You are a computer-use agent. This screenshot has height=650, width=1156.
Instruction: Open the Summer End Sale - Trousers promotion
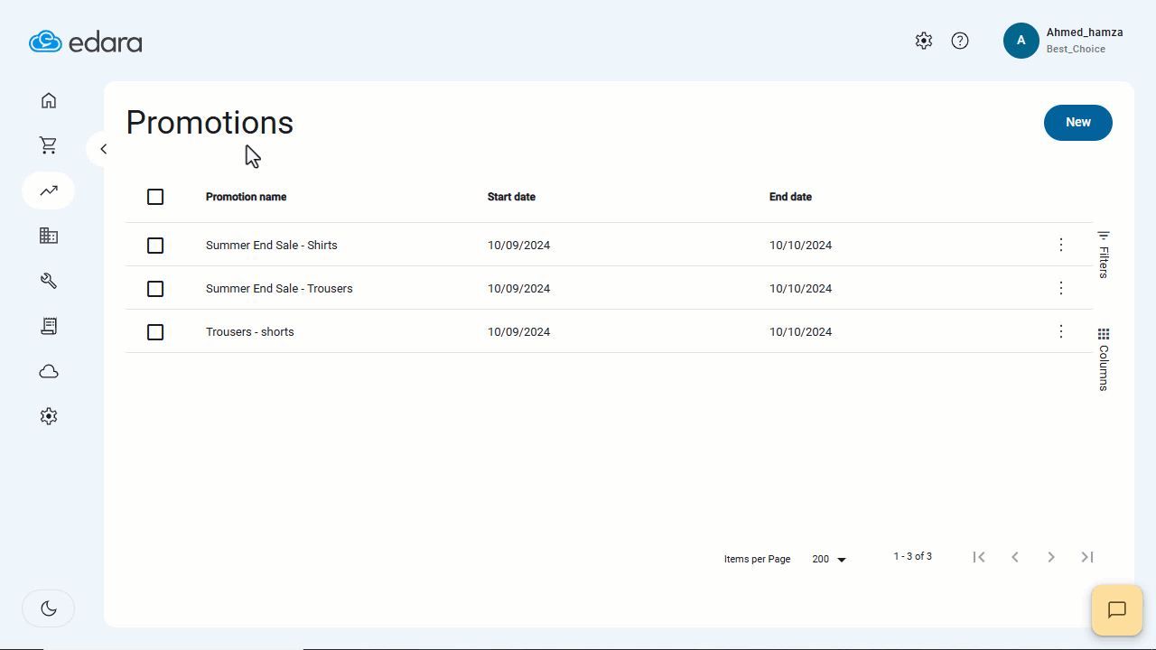click(279, 289)
